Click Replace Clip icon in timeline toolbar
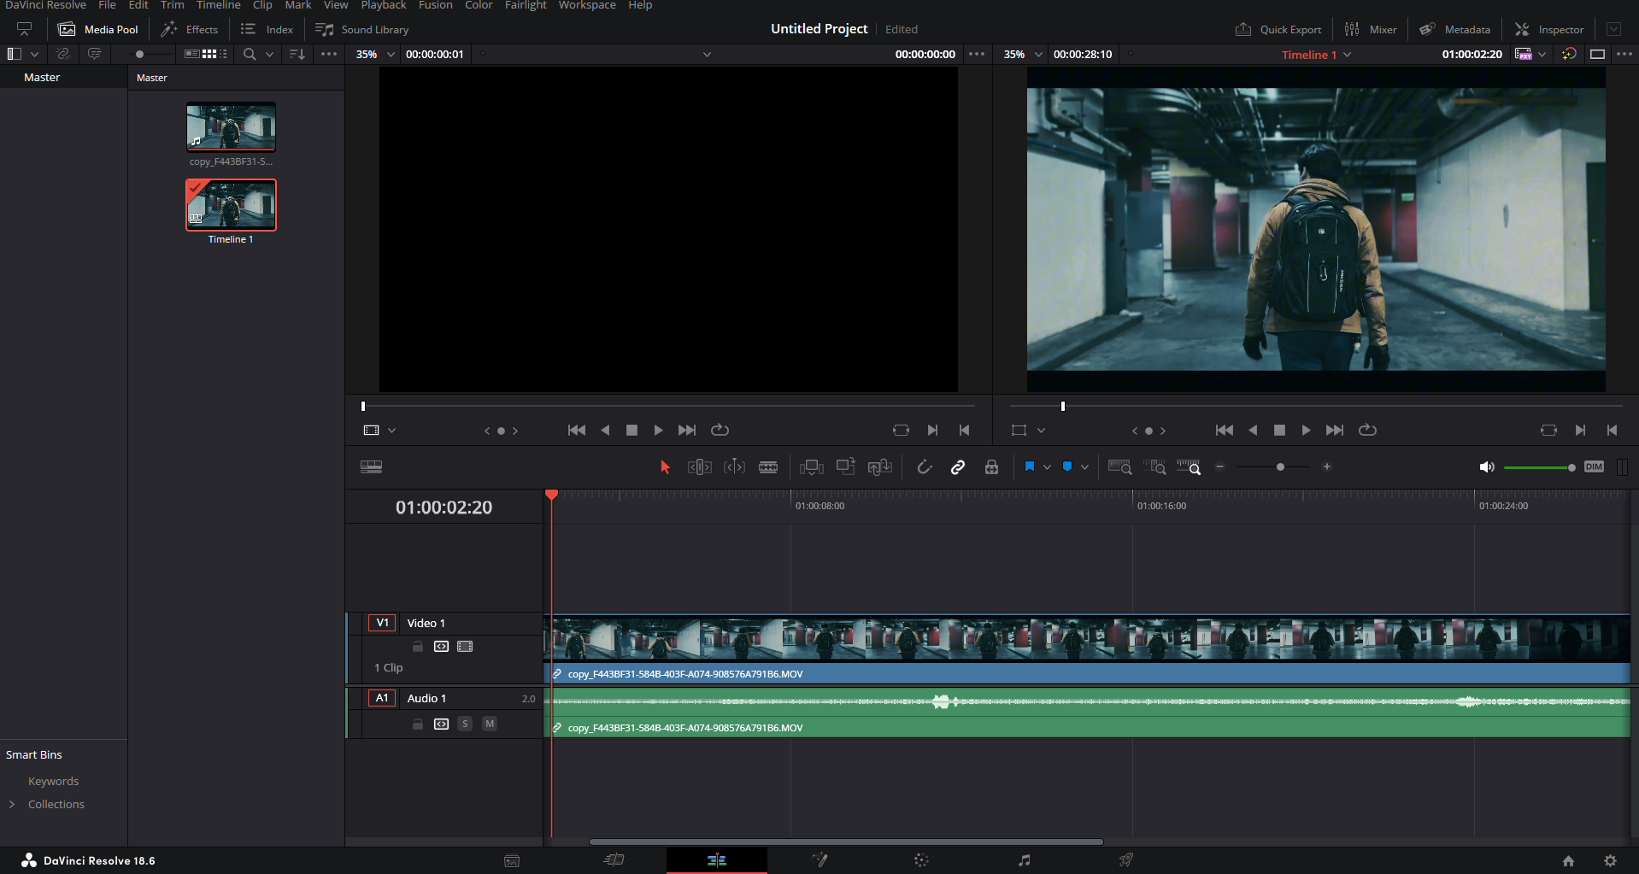 point(879,466)
